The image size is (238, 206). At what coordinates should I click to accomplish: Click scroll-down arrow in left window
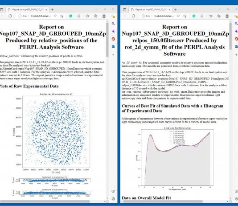pyautogui.click(x=107, y=198)
